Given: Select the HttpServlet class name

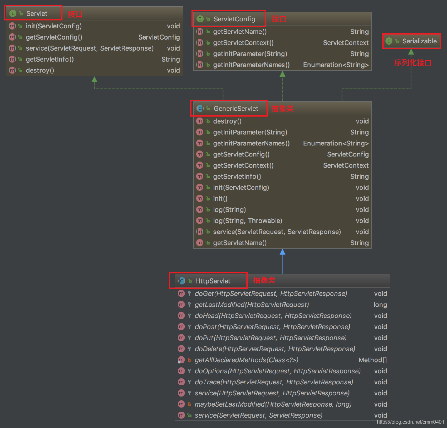Looking at the screenshot, I should click(x=213, y=281).
